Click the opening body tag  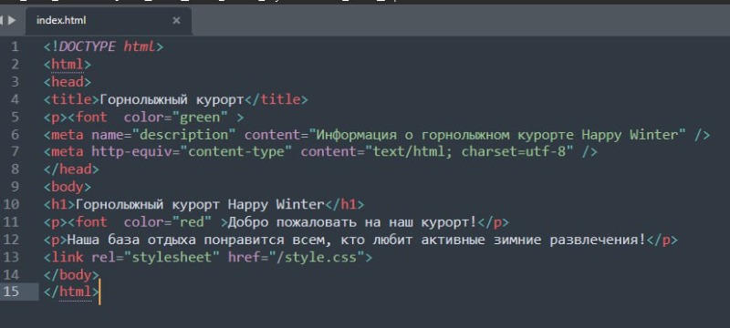(68, 187)
